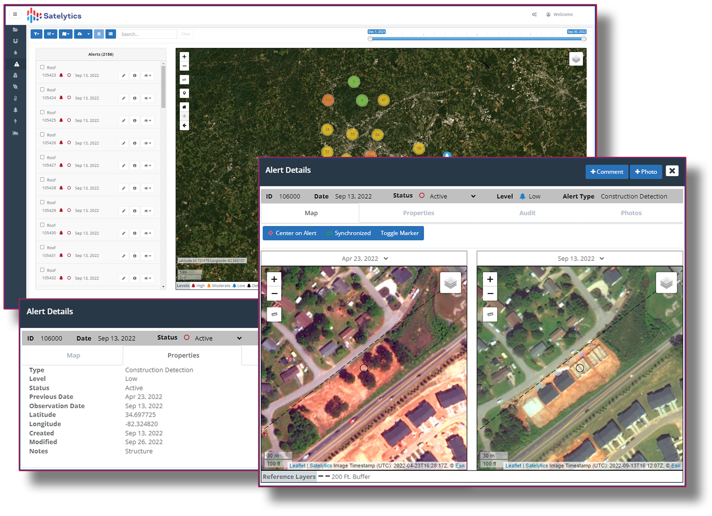Click the magnet icon in the sidebar
This screenshot has height=516, width=712.
16,41
